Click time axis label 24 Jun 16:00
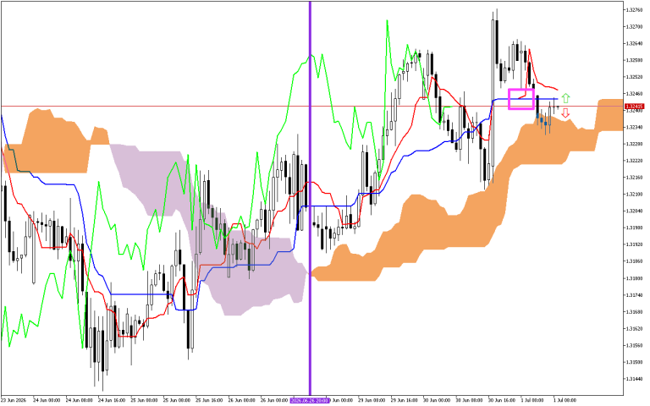Image resolution: width=650 pixels, height=406 pixels. click(112, 400)
